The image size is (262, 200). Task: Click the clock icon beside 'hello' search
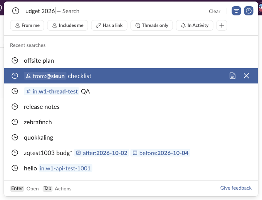pyautogui.click(x=15, y=168)
